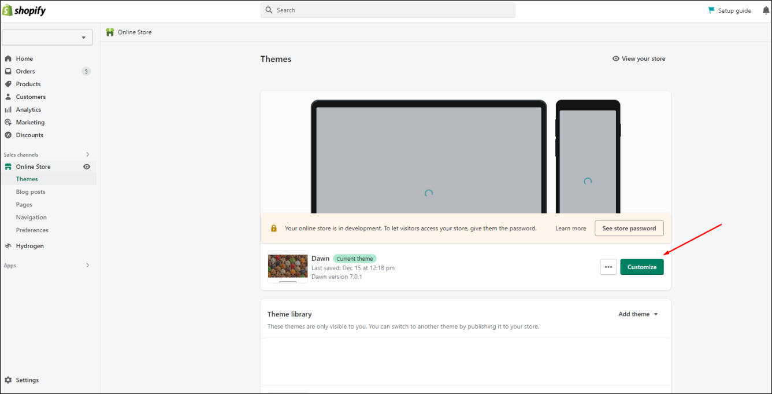Click the Products tag icon
772x394 pixels.
click(x=8, y=84)
